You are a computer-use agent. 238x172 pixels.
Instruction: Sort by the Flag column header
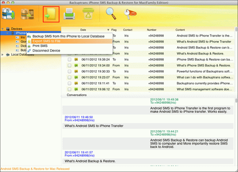[114, 30]
